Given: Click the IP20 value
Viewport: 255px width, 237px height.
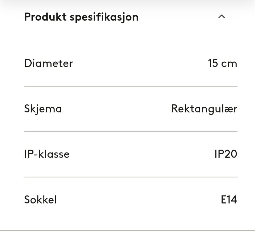Looking at the screenshot, I should pos(226,154).
